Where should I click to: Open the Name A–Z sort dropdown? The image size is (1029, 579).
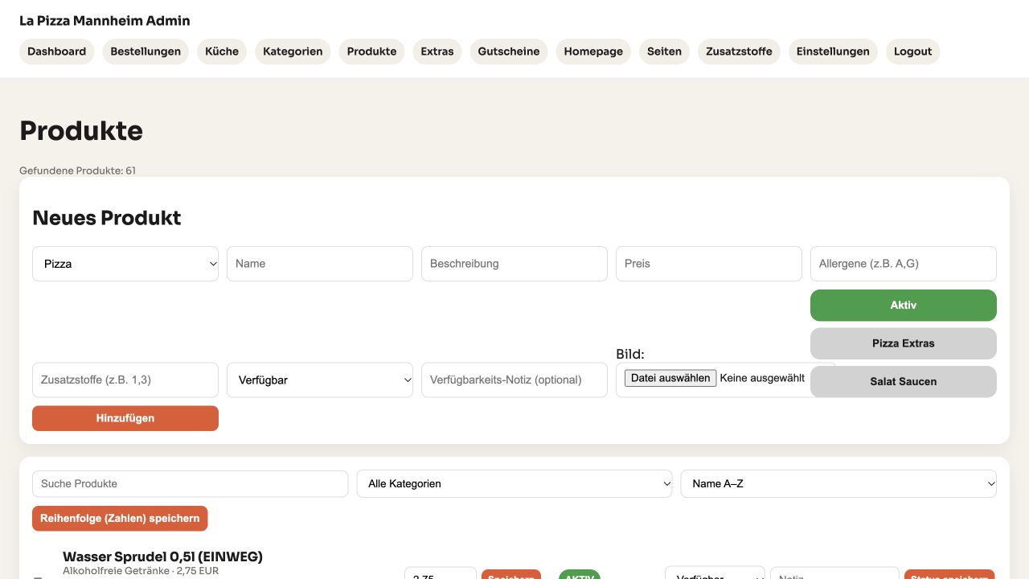[x=838, y=484]
